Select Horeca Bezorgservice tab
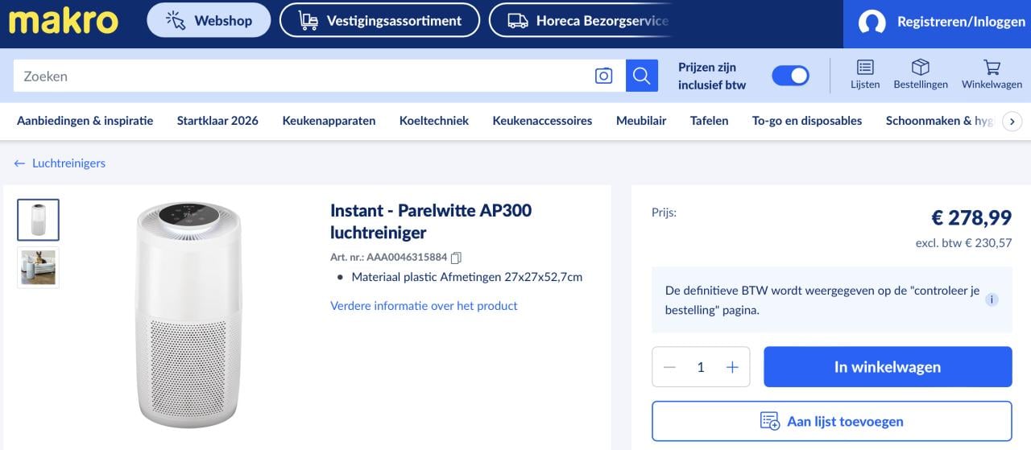This screenshot has height=450, width=1031. 580,20
